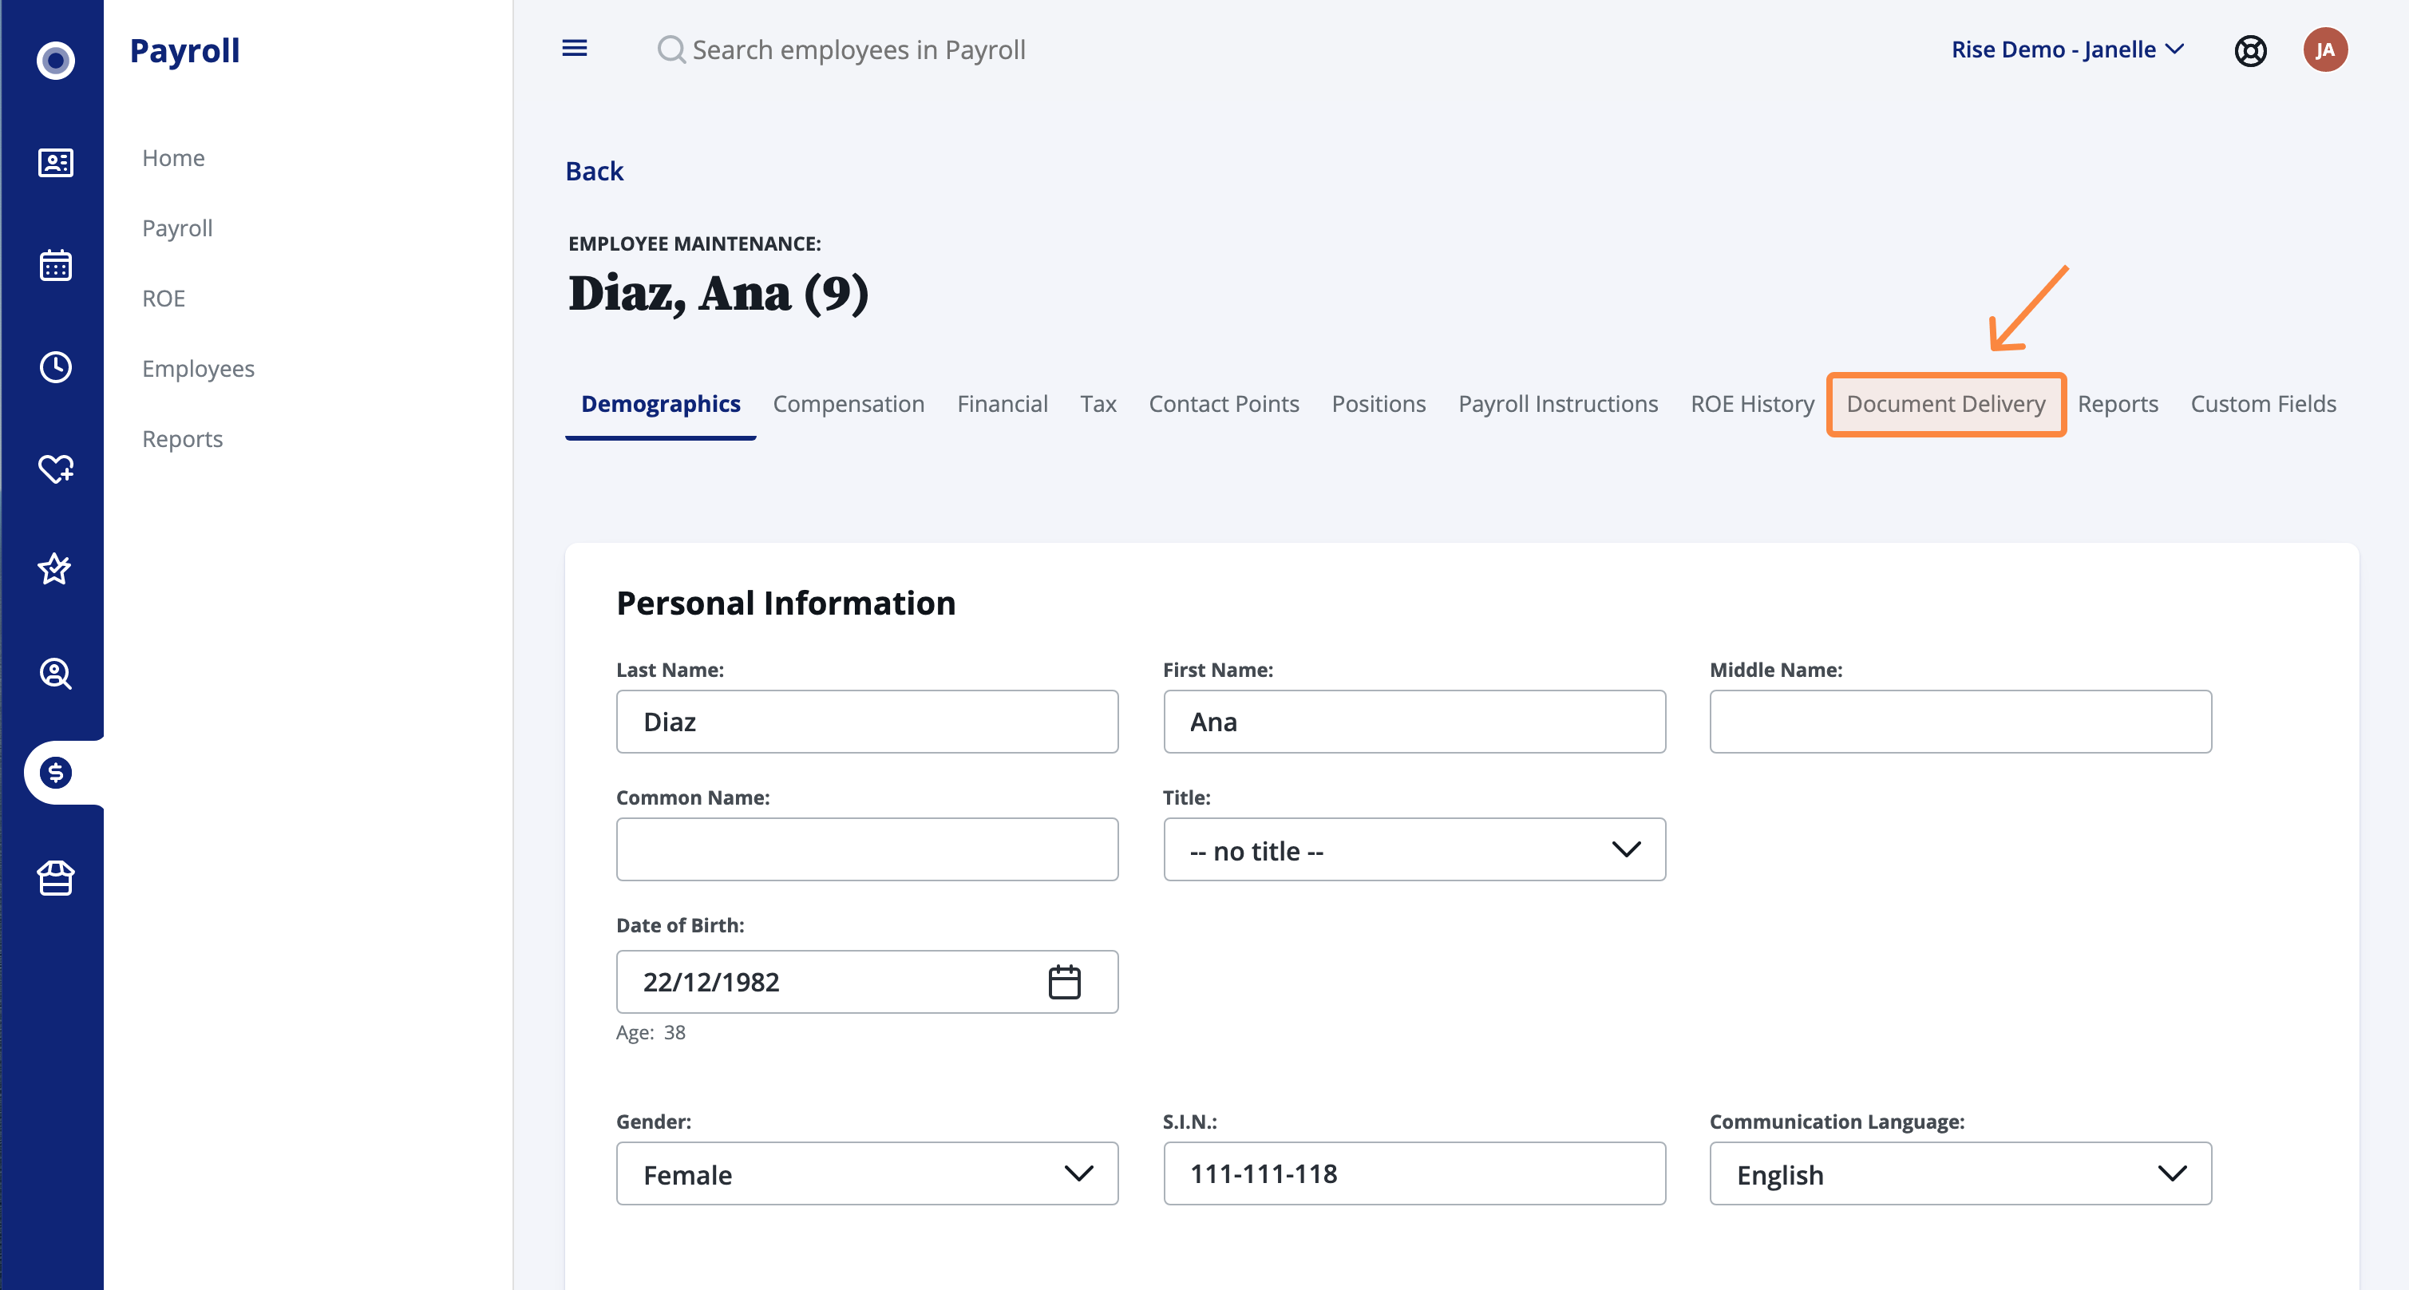The width and height of the screenshot is (2409, 1290).
Task: Click the Date of Birth field
Action: [867, 982]
